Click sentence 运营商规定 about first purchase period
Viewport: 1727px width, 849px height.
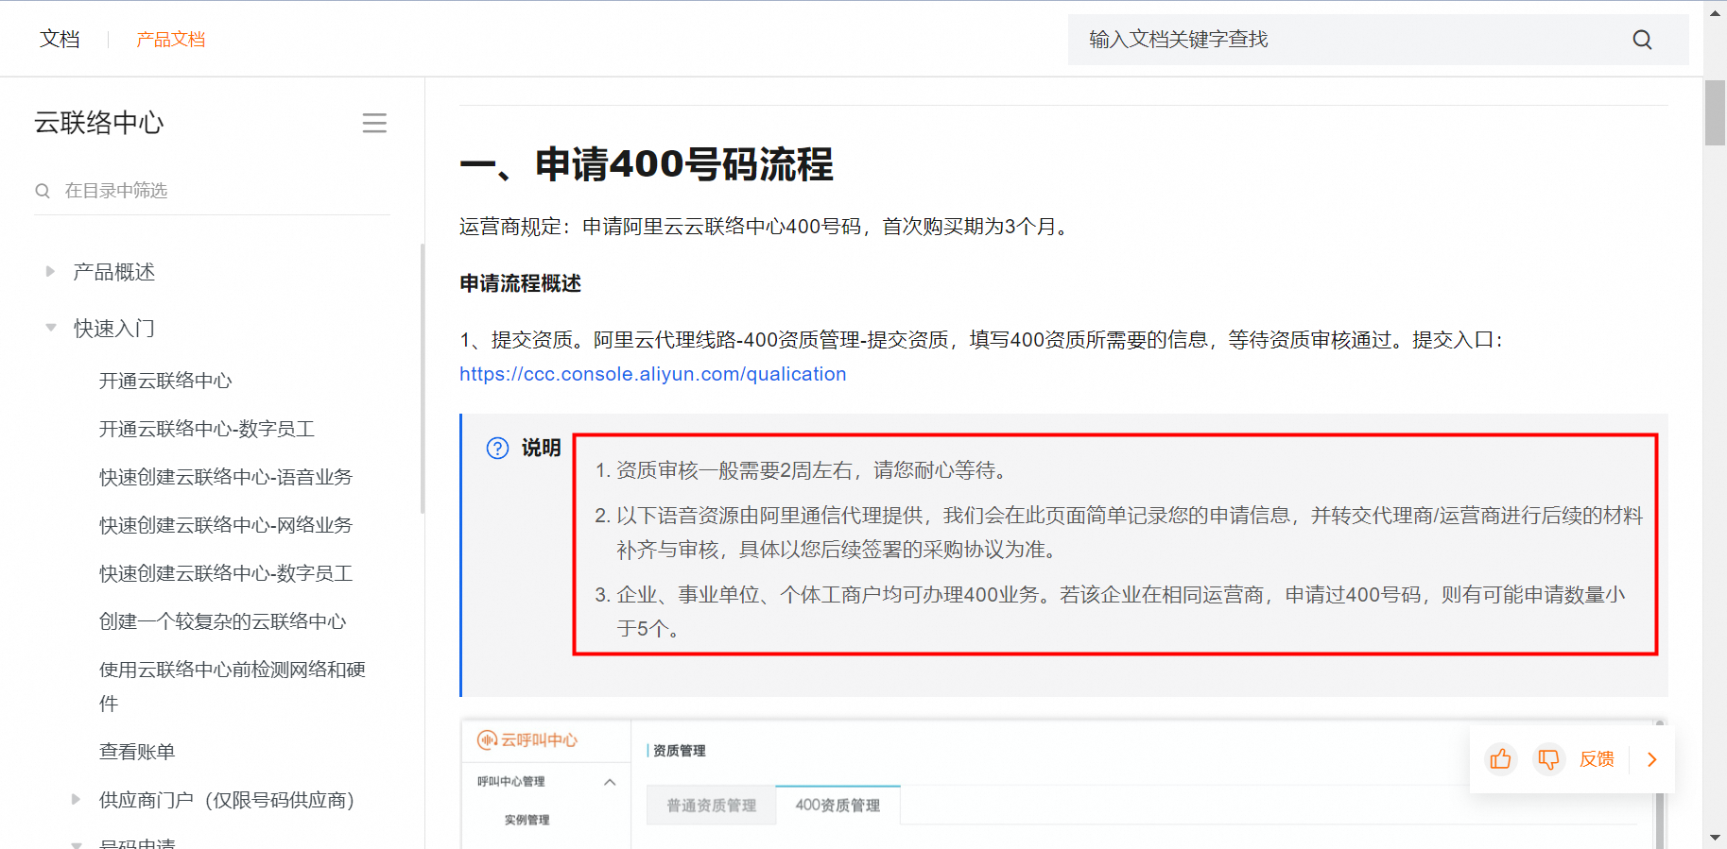(767, 227)
